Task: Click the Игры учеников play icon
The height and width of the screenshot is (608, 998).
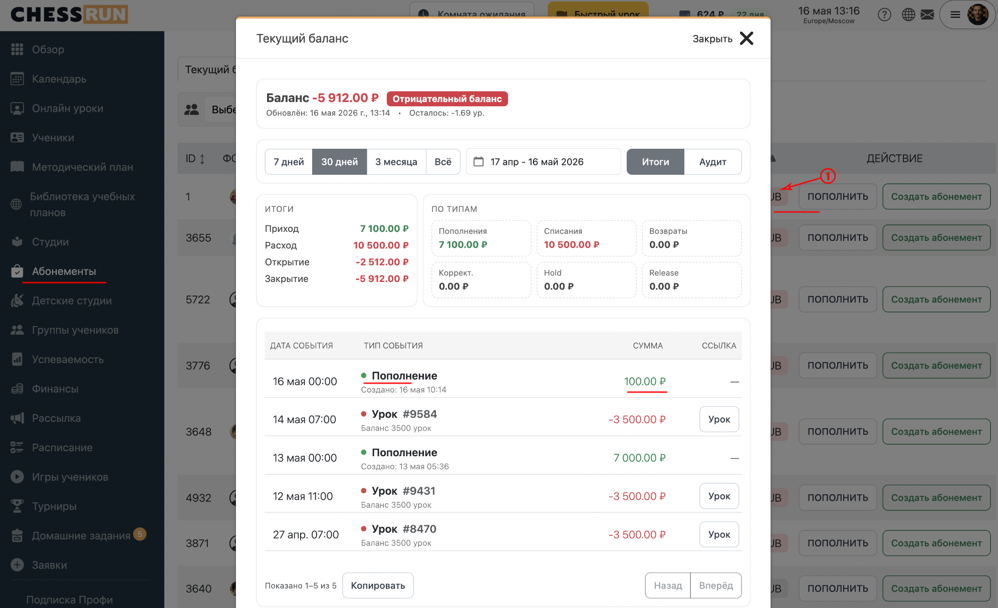Action: pyautogui.click(x=17, y=476)
